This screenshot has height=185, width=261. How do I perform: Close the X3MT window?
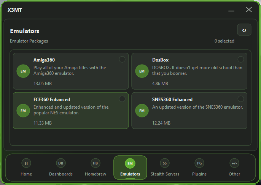pyautogui.click(x=249, y=9)
